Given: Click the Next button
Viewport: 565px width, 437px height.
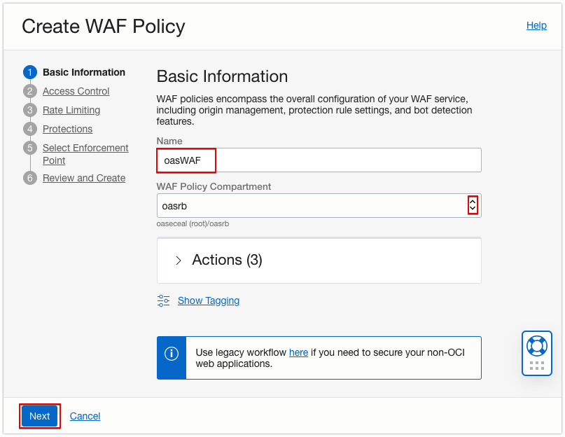Looking at the screenshot, I should (x=39, y=415).
